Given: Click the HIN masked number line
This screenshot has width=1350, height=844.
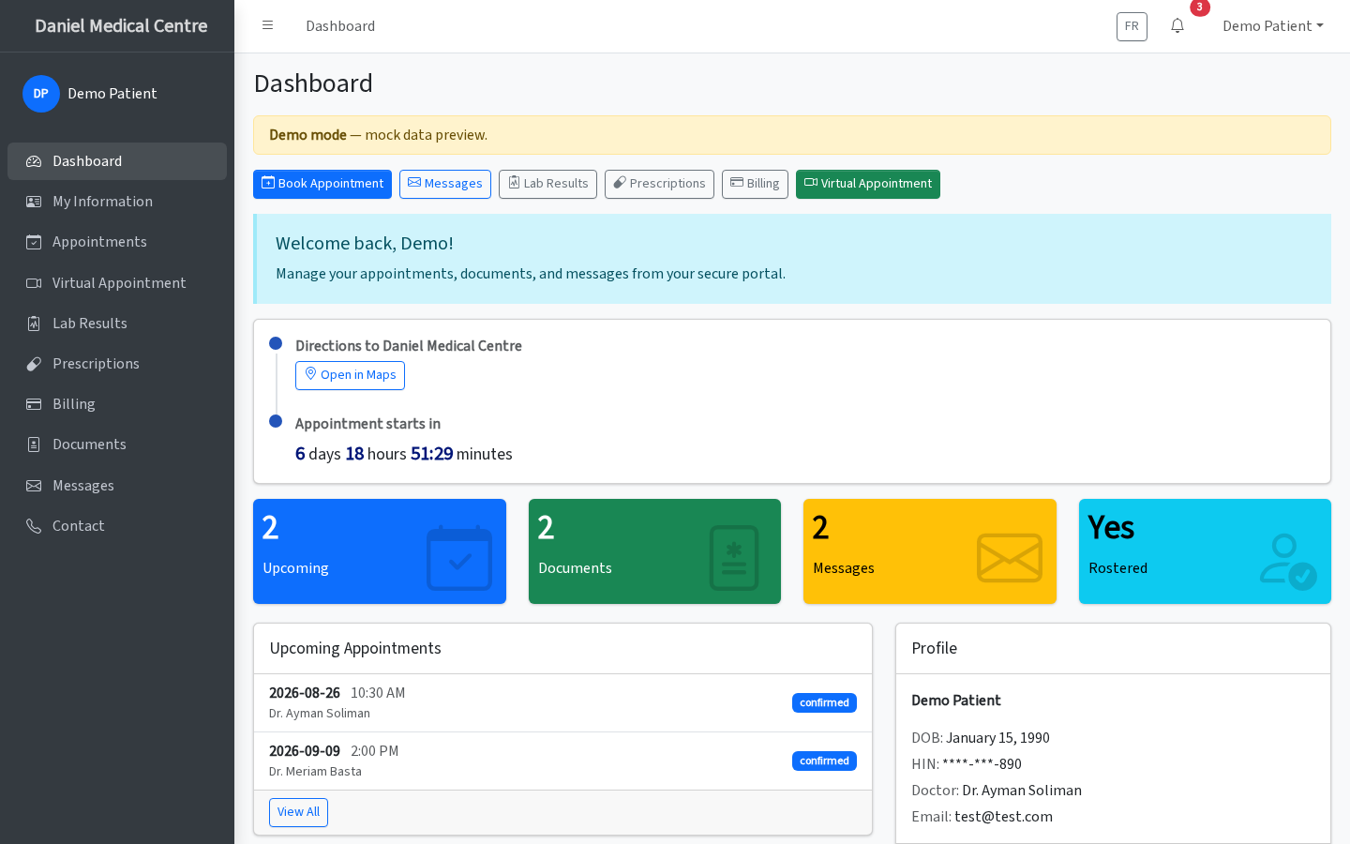Looking at the screenshot, I should 967,764.
